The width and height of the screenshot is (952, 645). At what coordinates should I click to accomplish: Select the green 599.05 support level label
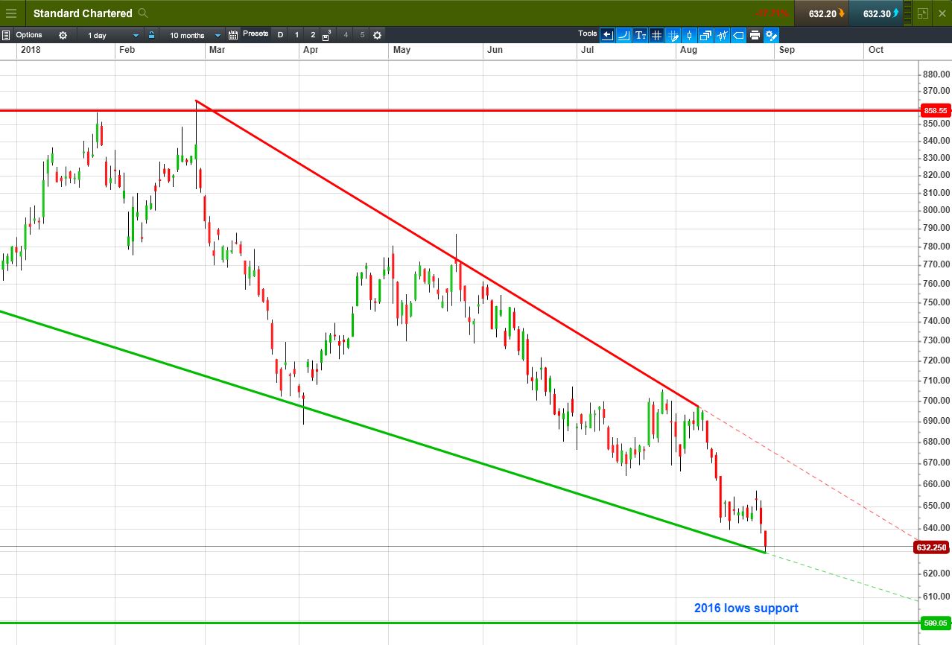pyautogui.click(x=935, y=623)
